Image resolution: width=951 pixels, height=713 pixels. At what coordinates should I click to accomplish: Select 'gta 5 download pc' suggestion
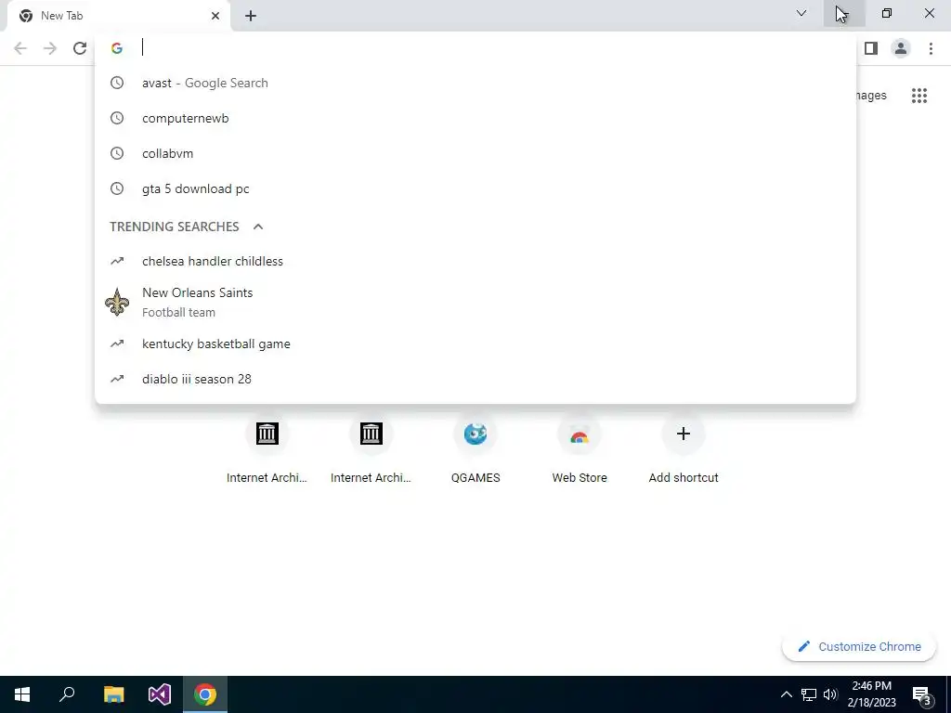(475, 188)
